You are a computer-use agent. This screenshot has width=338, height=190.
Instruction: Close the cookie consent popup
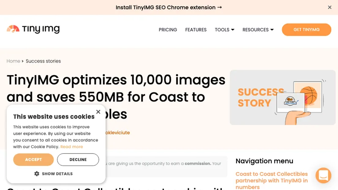tap(98, 112)
